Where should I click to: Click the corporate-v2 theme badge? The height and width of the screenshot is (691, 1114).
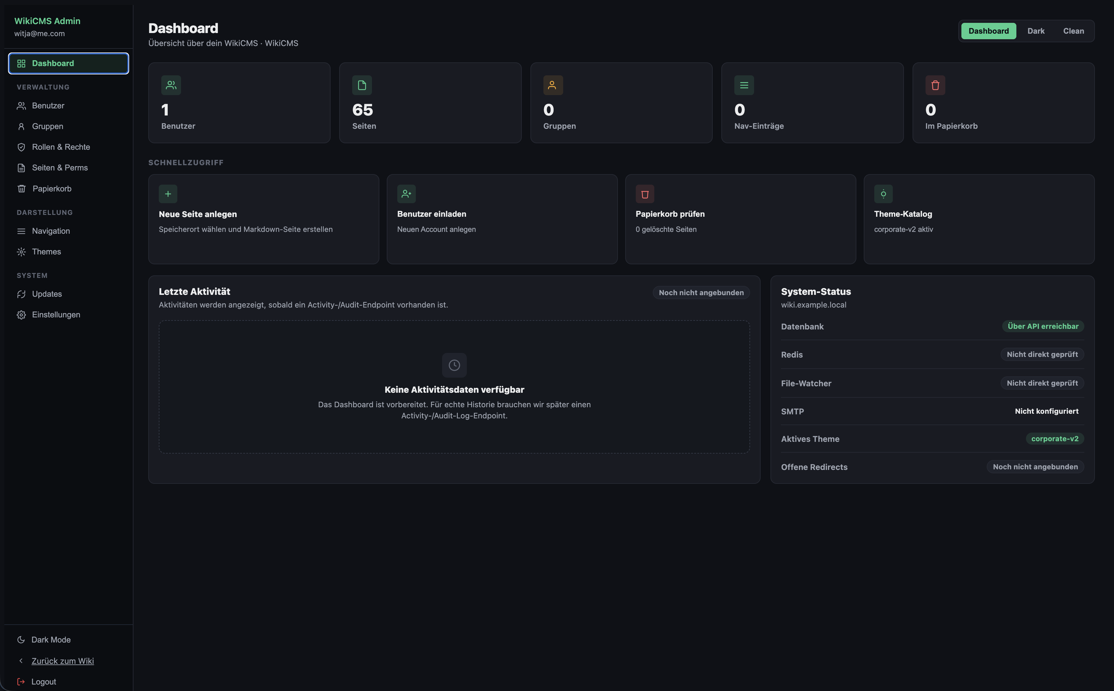pos(1055,439)
